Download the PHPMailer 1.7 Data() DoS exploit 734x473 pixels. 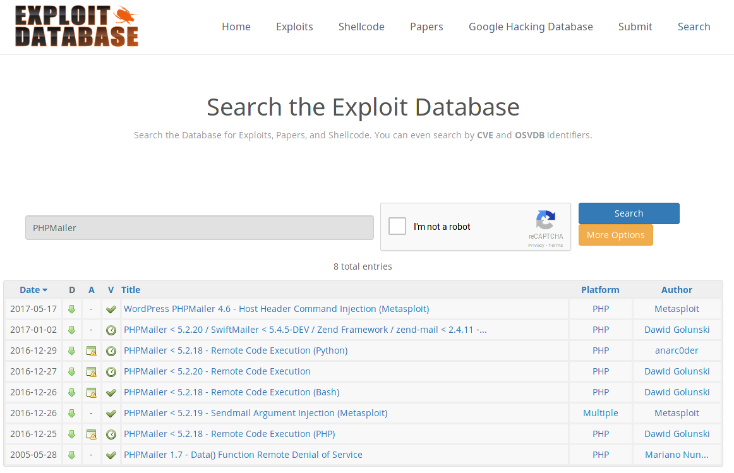71,455
